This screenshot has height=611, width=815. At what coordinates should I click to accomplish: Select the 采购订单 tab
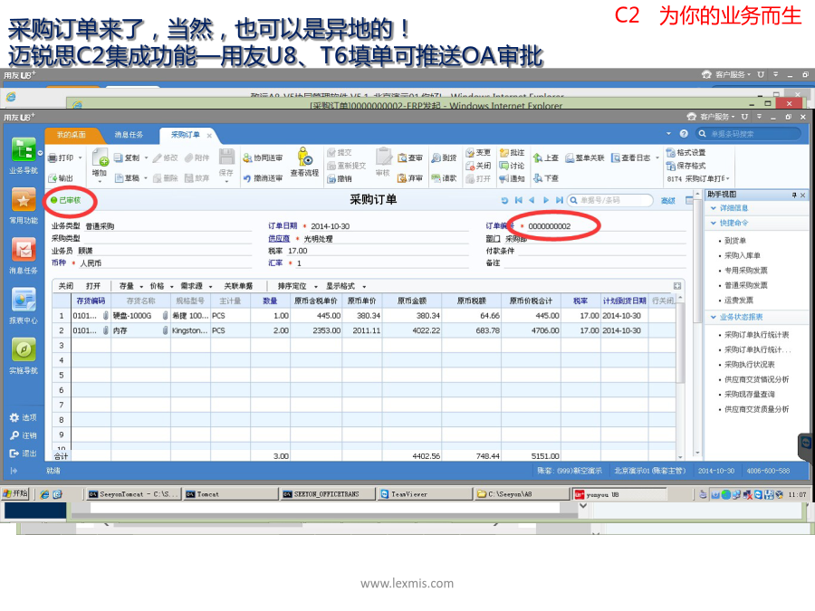[x=186, y=135]
